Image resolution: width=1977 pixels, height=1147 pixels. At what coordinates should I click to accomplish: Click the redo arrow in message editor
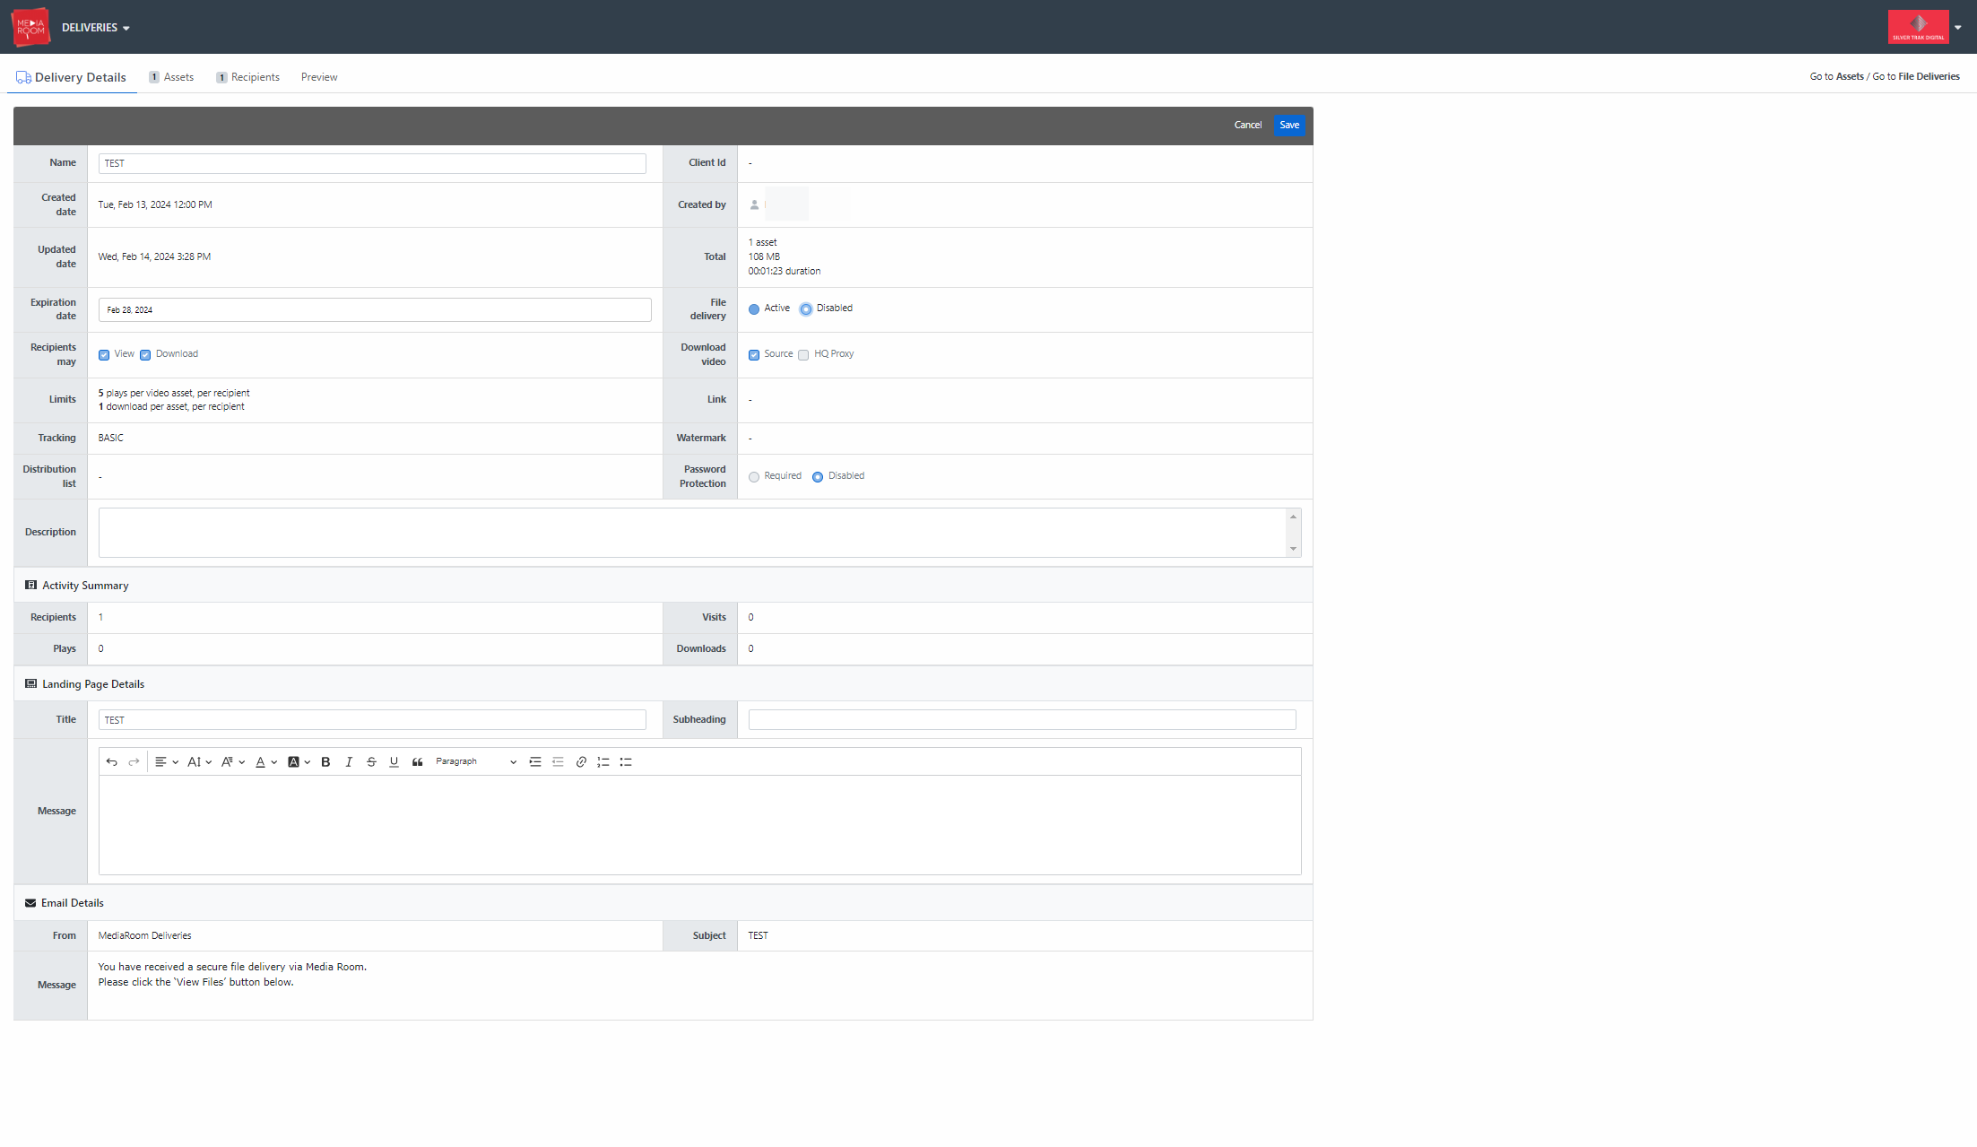coord(134,762)
